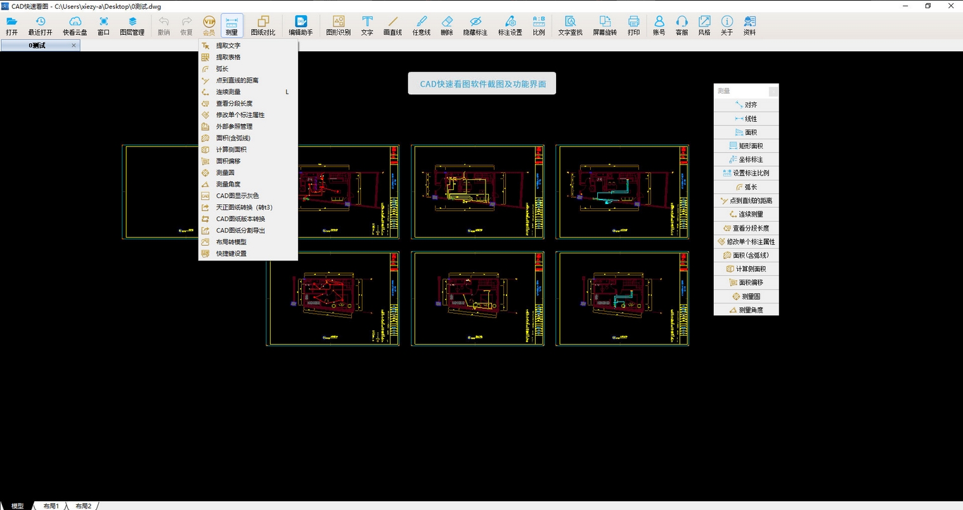Open the VIP 会员 membership
Screen dimensions: 963x510
[209, 26]
